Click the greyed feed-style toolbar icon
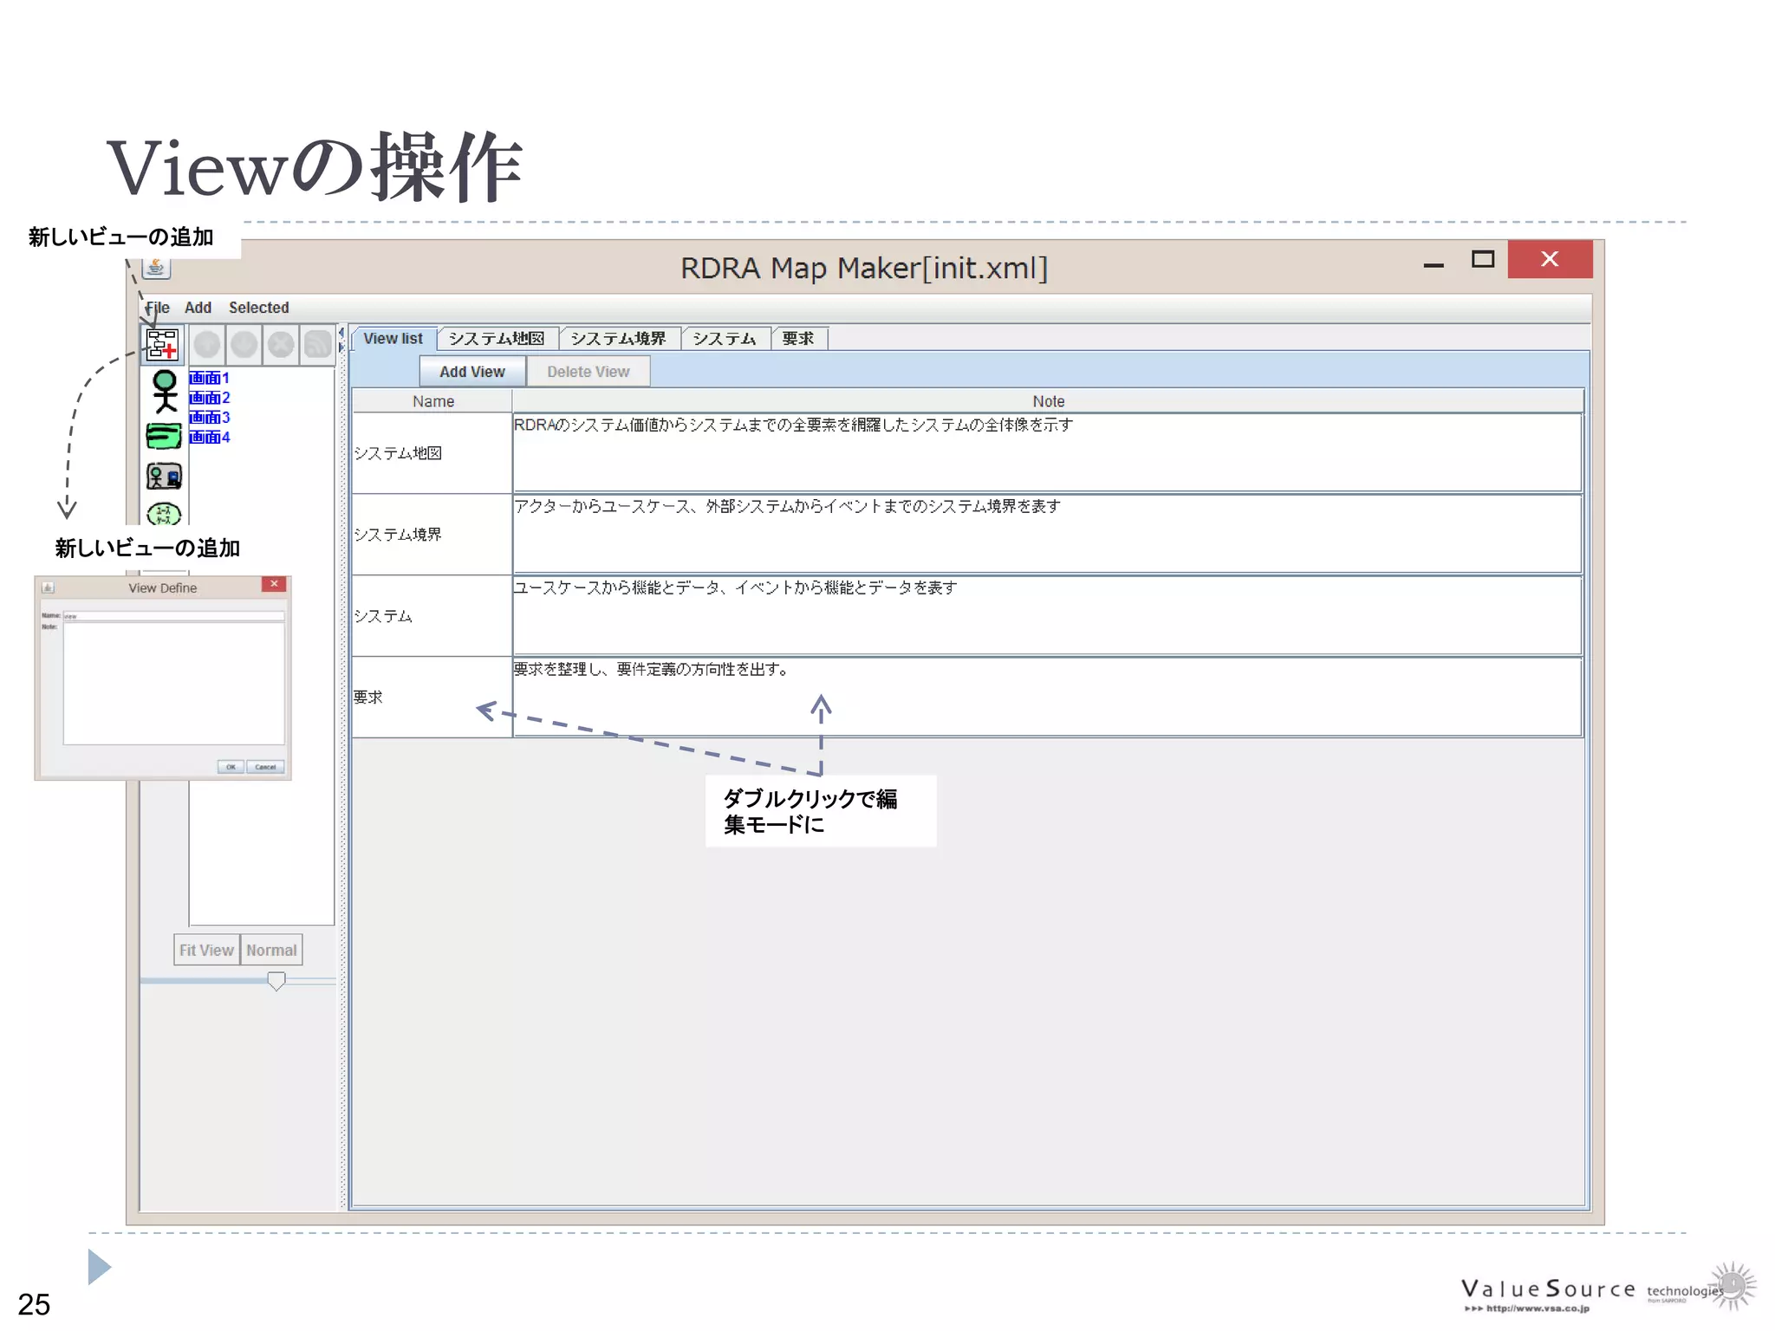1775x1331 pixels. [317, 345]
